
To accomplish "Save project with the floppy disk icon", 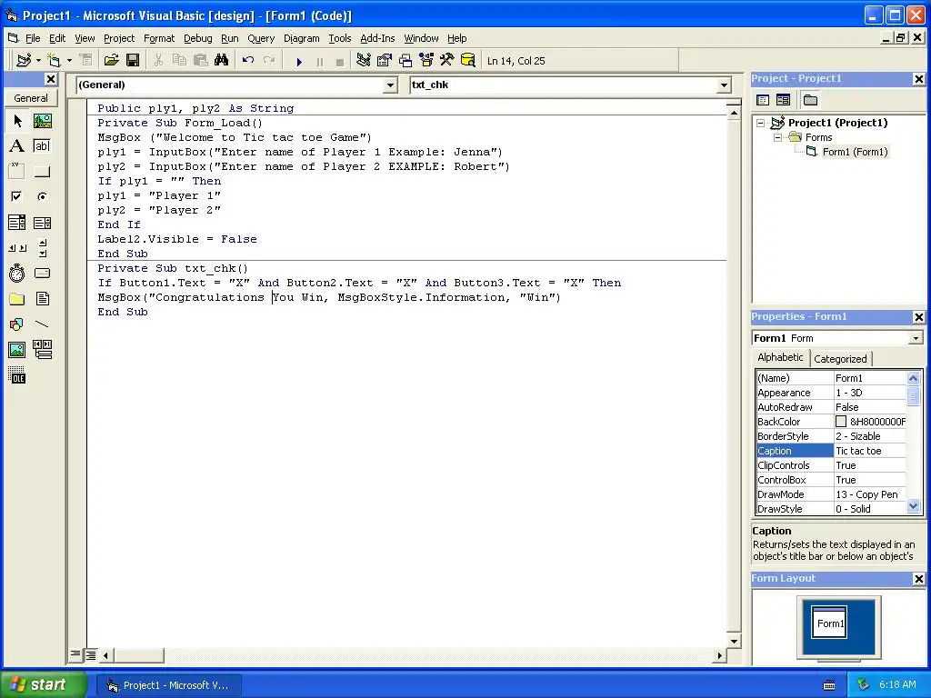I will [x=133, y=60].
